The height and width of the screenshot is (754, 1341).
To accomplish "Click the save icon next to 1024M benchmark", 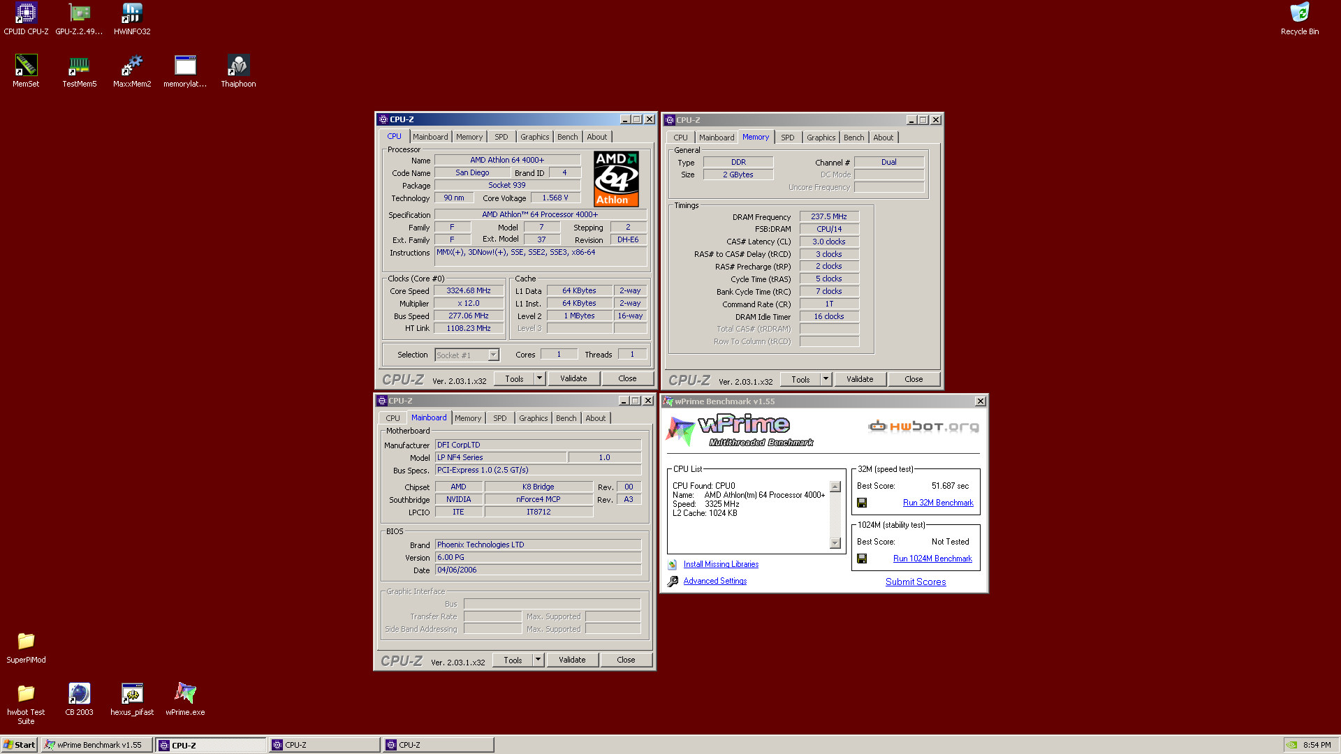I will coord(862,559).
